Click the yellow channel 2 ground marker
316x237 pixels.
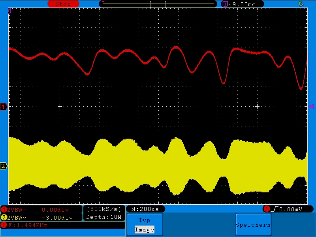pos(4,166)
